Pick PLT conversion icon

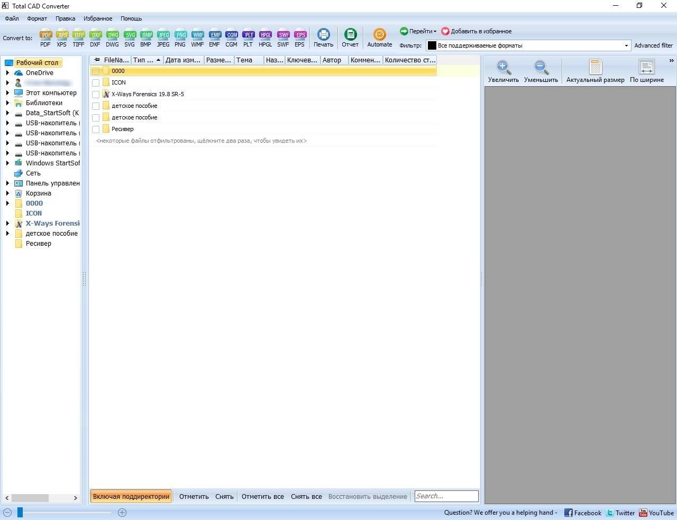248,38
